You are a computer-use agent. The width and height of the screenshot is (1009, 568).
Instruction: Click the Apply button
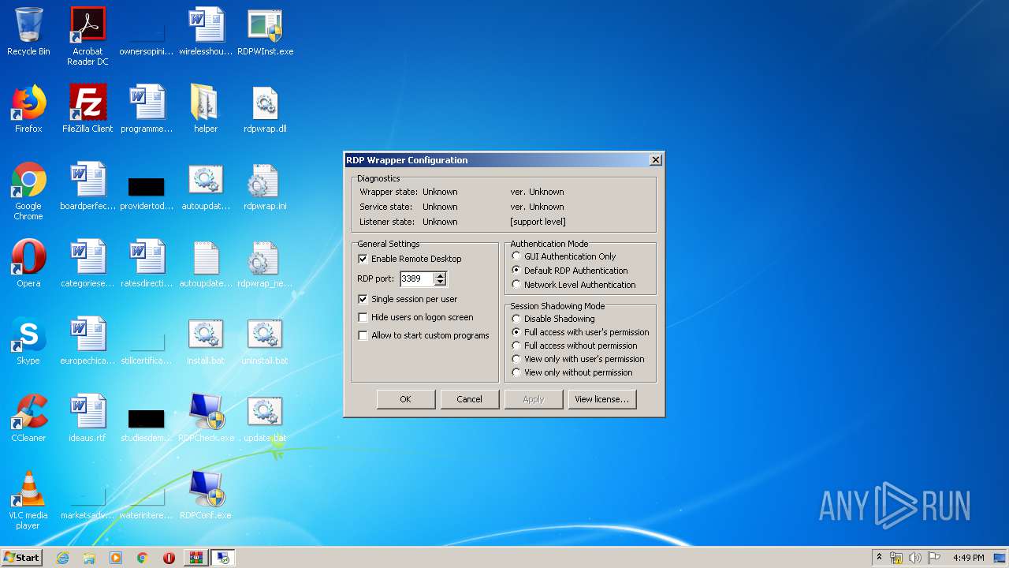534,399
